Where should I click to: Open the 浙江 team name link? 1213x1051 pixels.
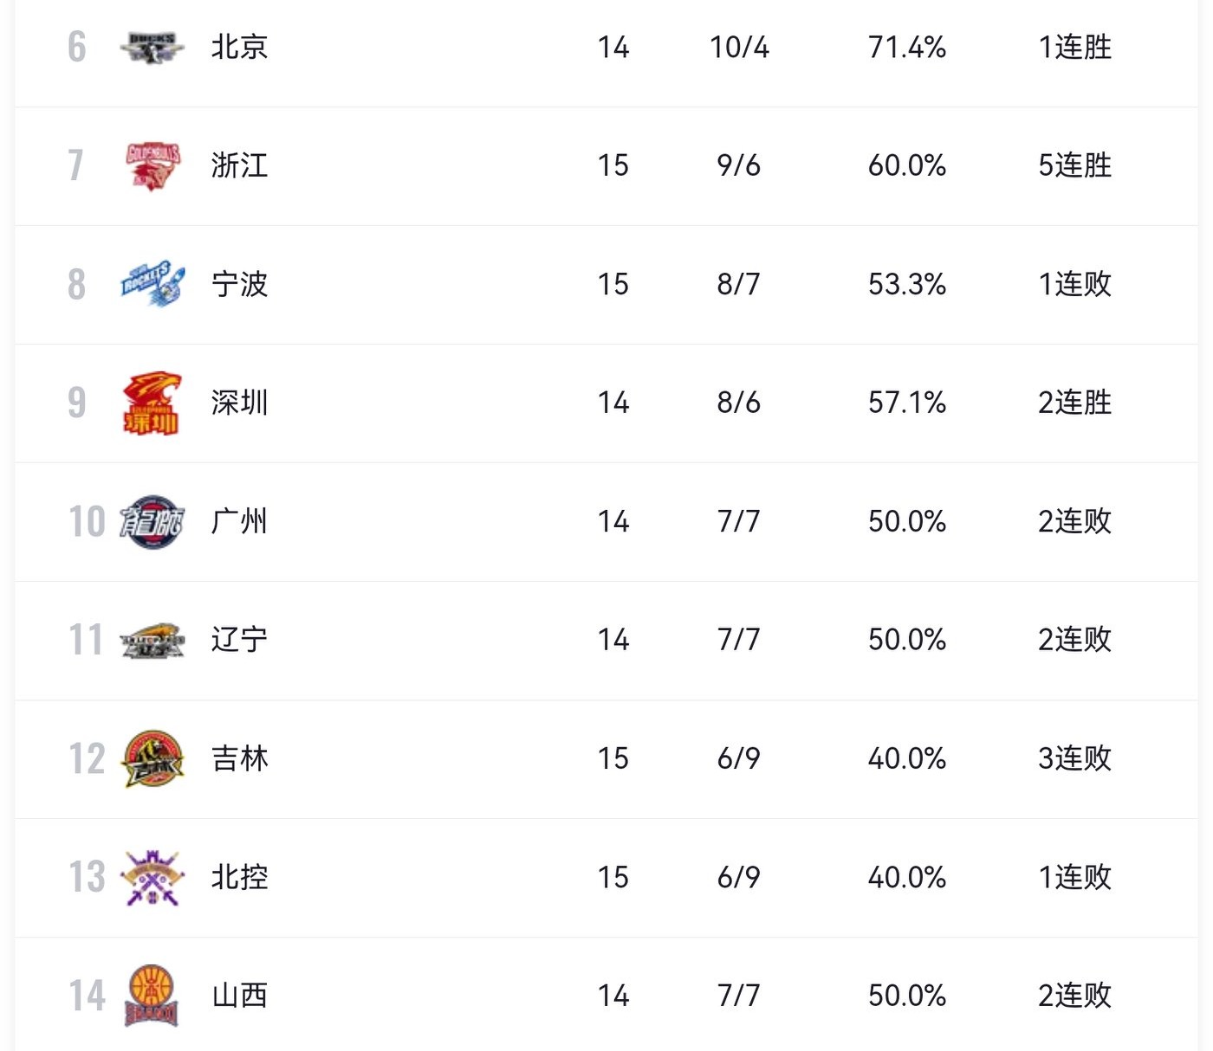[x=239, y=165]
